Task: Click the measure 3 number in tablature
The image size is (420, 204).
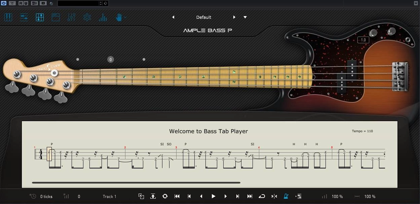Action: 176,147
